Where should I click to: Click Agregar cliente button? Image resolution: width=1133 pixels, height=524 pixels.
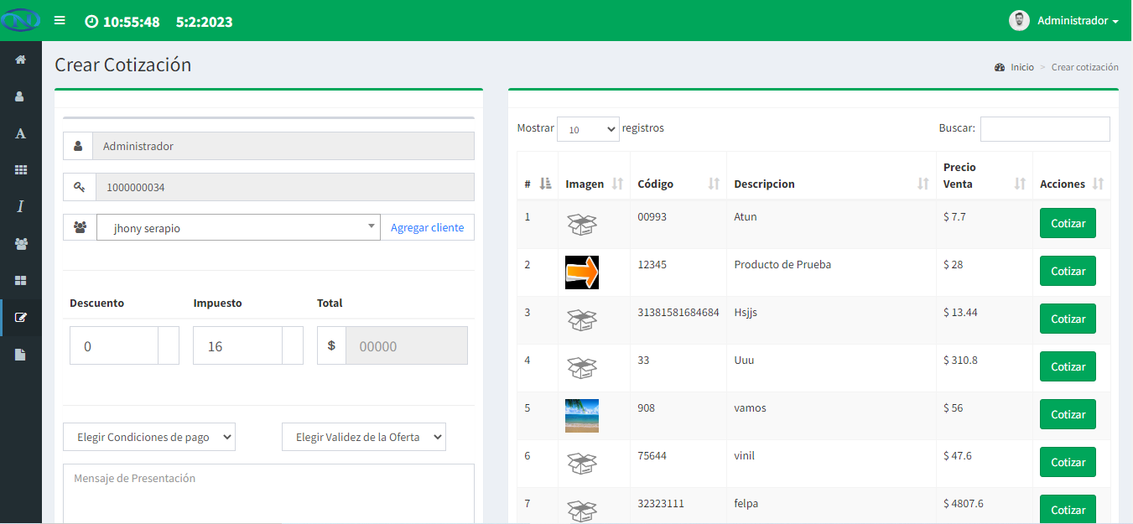427,227
